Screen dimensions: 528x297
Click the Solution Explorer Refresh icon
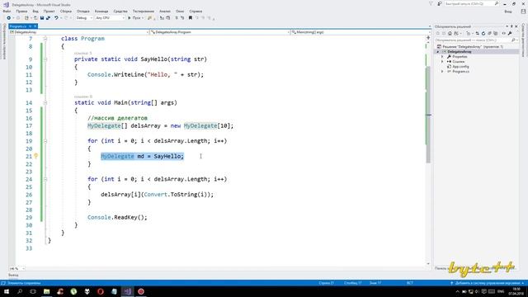pyautogui.click(x=483, y=33)
